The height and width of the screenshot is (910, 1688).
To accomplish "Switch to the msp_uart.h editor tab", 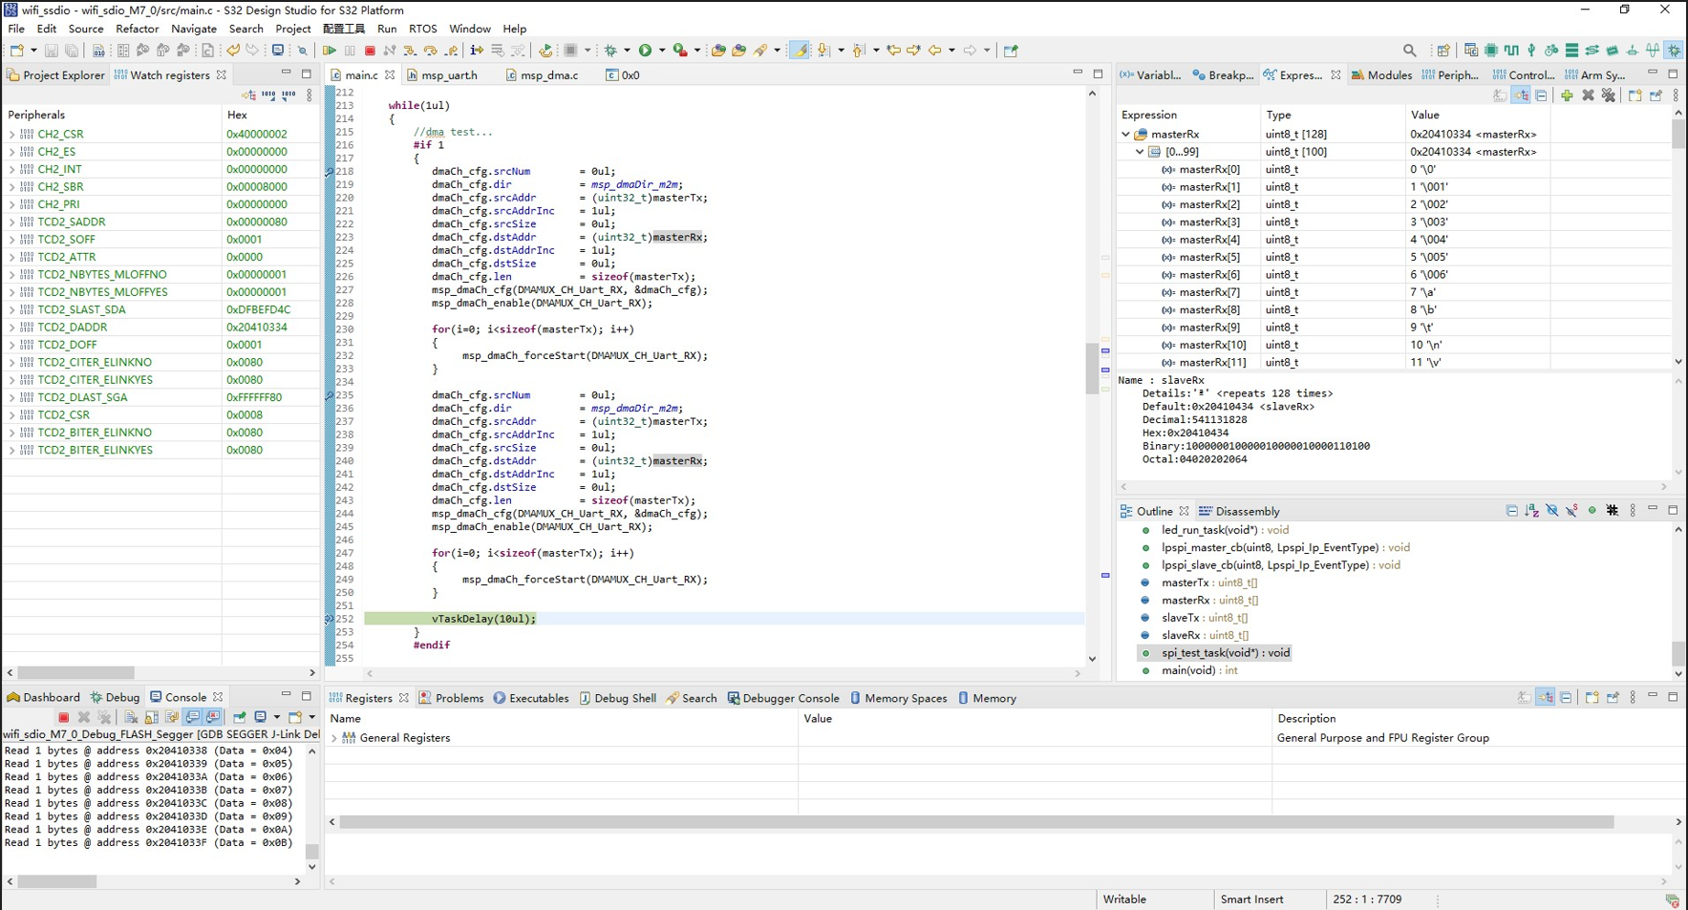I will tap(448, 74).
